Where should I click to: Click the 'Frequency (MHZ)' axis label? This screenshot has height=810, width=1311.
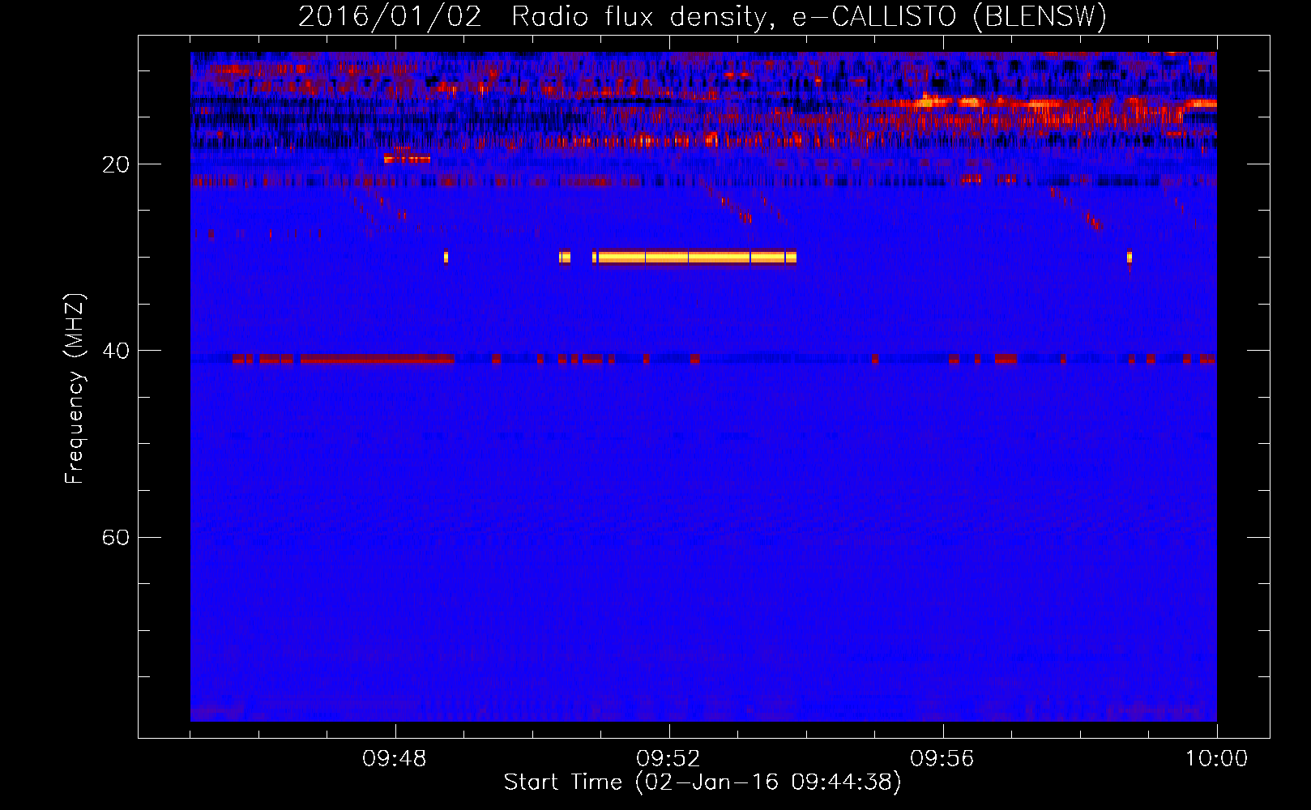(75, 389)
